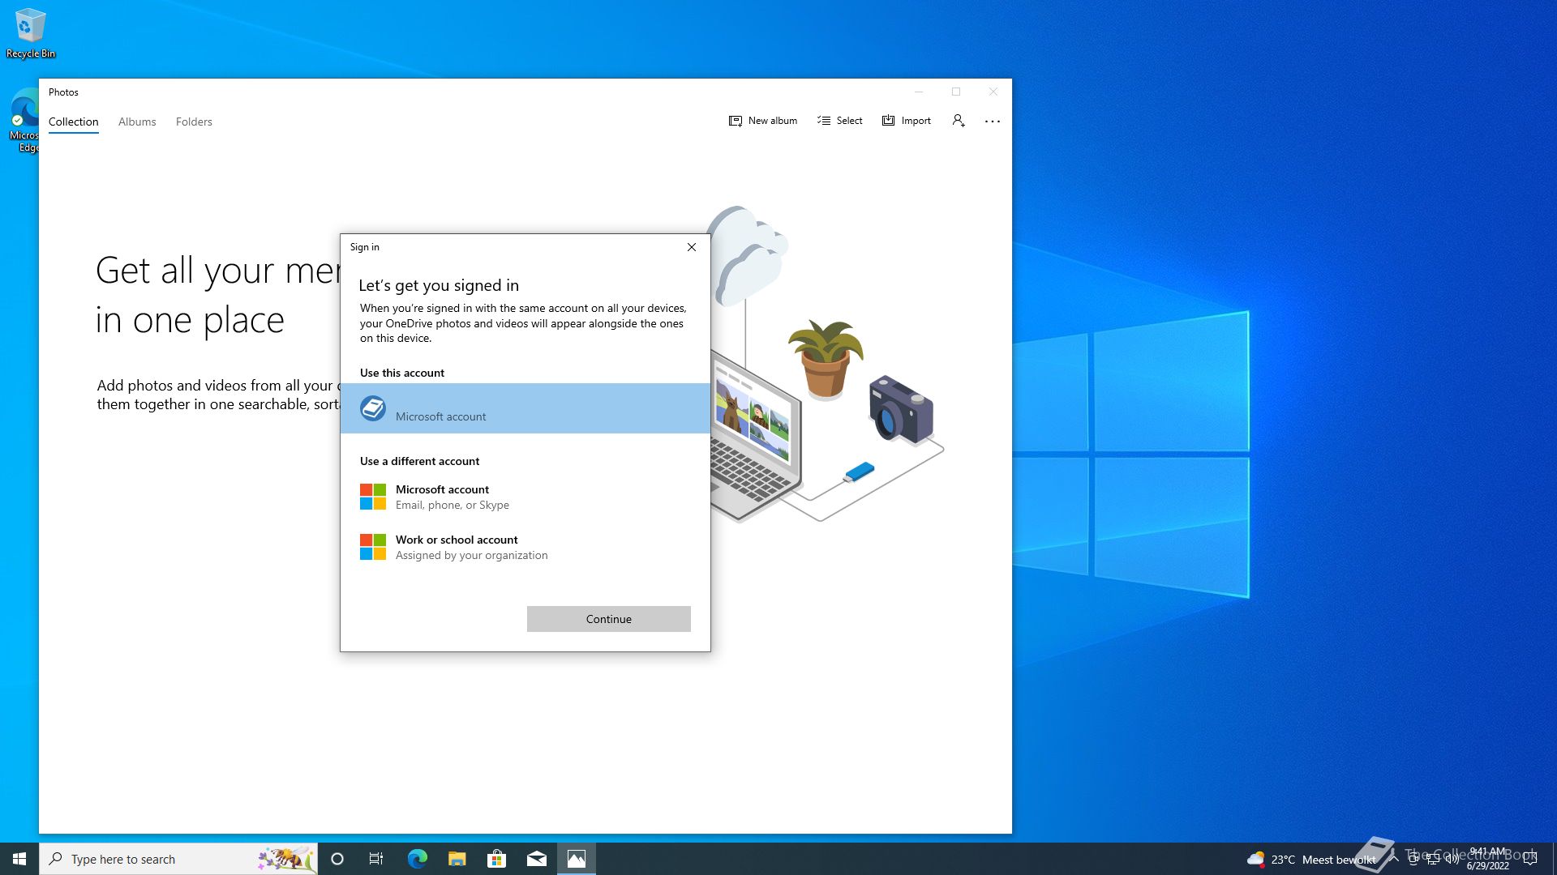
Task: Select the Microsoft Edge desktop shortcut
Action: (x=24, y=120)
